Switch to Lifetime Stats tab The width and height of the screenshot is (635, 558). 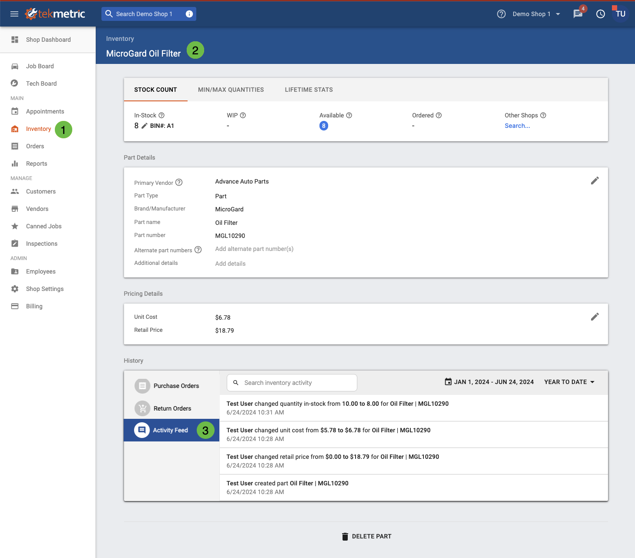click(x=309, y=90)
